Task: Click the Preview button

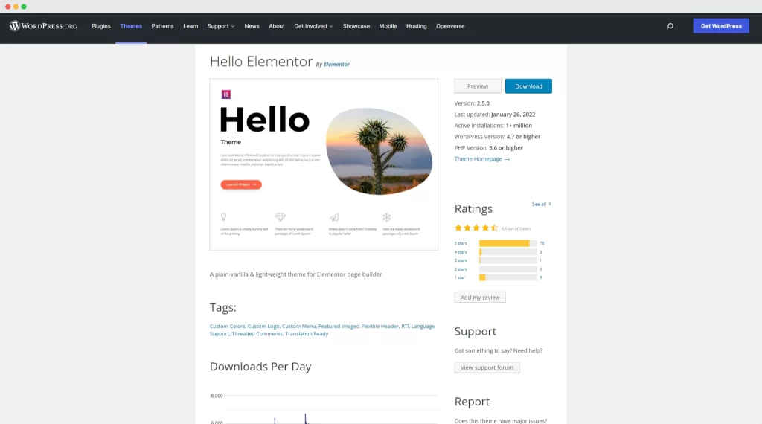Action: [478, 86]
